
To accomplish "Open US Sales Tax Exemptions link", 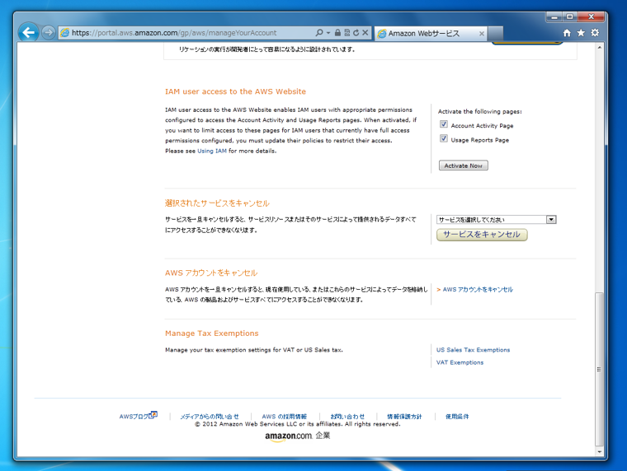I will [473, 350].
